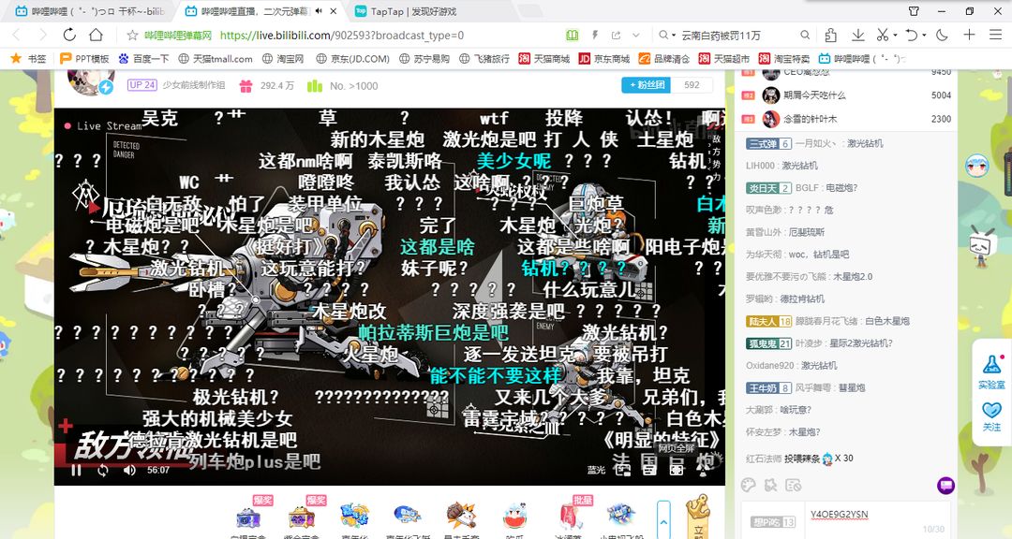1012x539 pixels.
Task: Mute the live stream volume
Action: 129,470
